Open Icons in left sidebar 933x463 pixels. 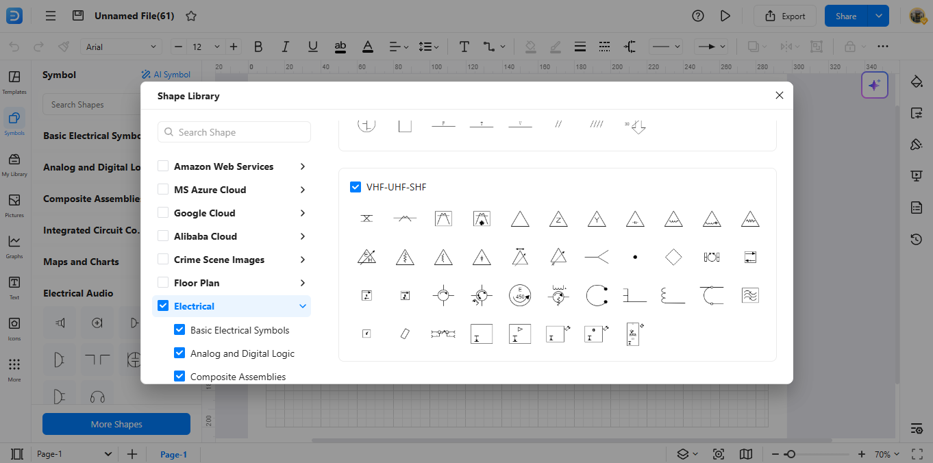pyautogui.click(x=14, y=329)
